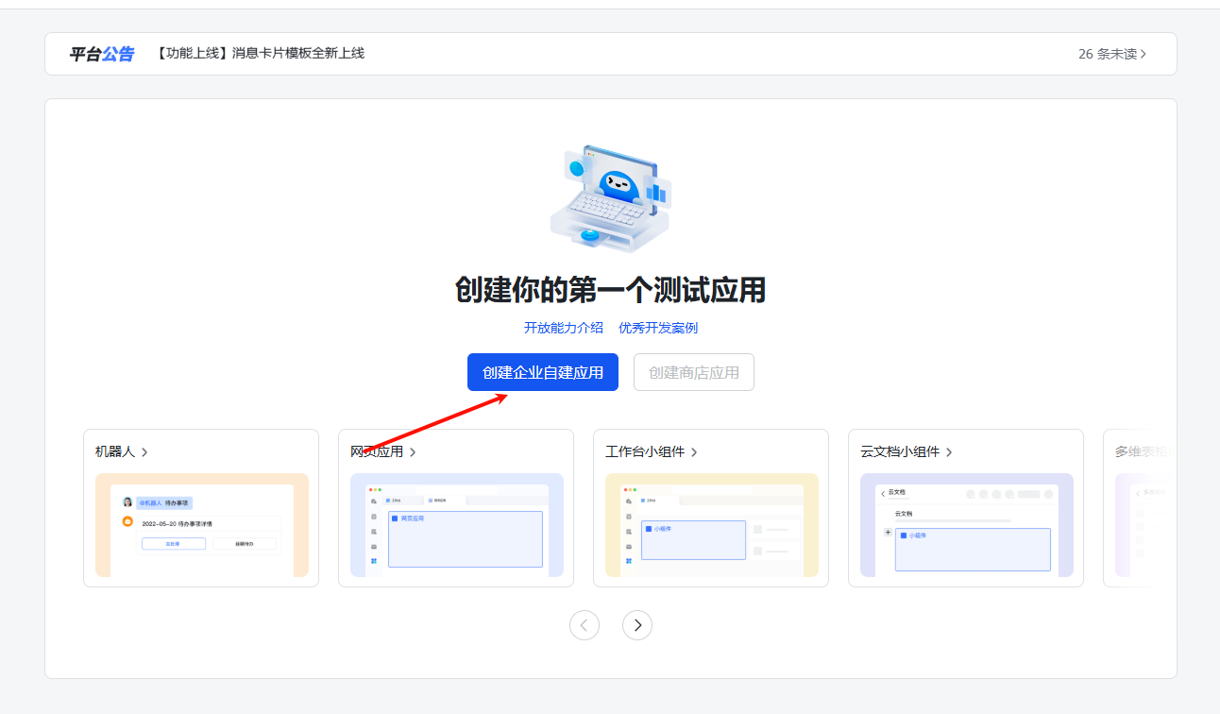Screen dimensions: 1220x714
Task: Click the 创建你的第一个测试应用 heading
Action: (610, 290)
